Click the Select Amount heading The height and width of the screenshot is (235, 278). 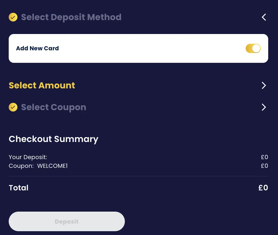pyautogui.click(x=42, y=85)
